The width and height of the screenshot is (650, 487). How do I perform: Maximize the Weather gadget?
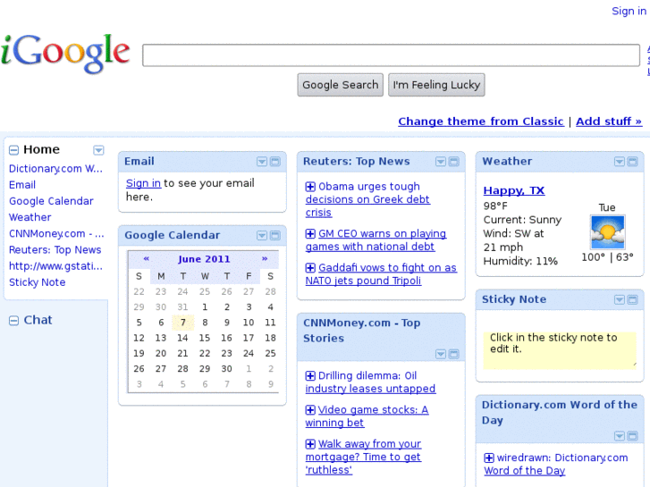click(633, 162)
